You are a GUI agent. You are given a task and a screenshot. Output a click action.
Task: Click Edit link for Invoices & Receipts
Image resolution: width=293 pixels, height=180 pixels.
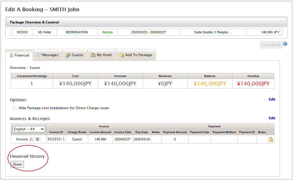point(272,118)
